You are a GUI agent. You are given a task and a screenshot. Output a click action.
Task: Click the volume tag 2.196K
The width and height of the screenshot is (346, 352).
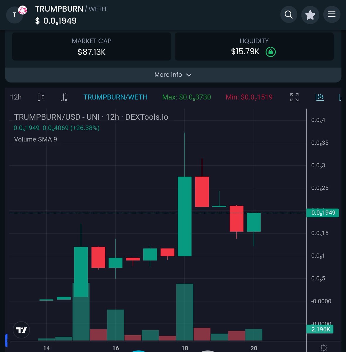pyautogui.click(x=320, y=329)
